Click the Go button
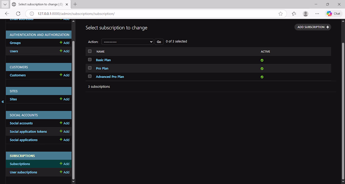Screen dimensions: 345x184 (159, 42)
